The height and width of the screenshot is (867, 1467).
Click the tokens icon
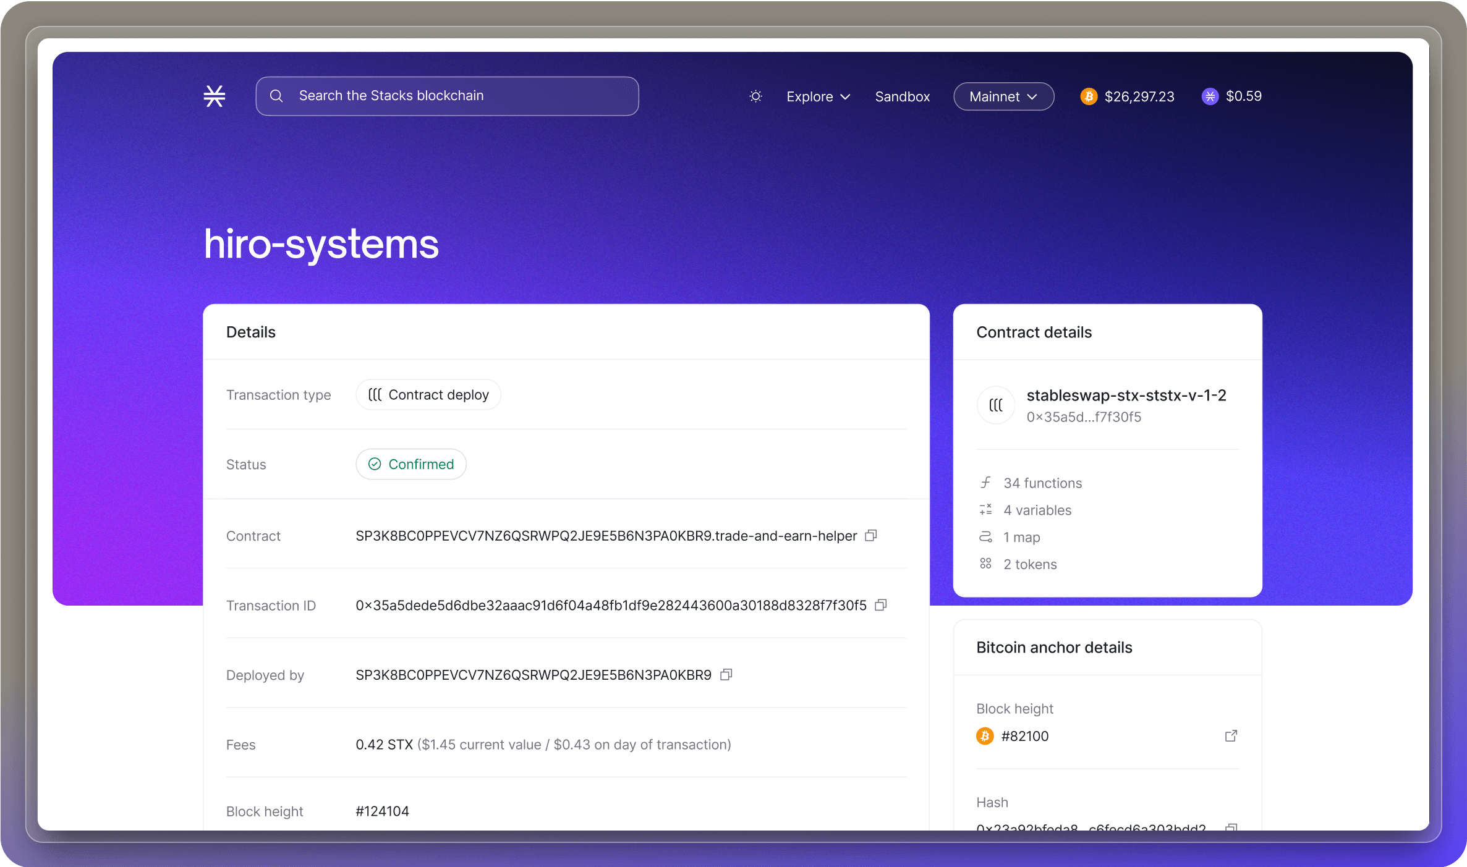point(985,564)
